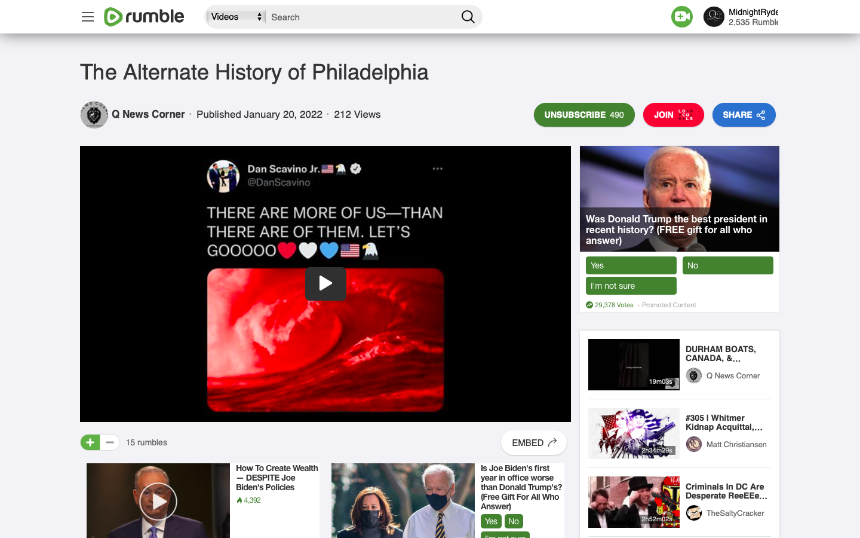Click Matt Christiansen's avatar icon
The height and width of the screenshot is (538, 860).
pyautogui.click(x=694, y=444)
